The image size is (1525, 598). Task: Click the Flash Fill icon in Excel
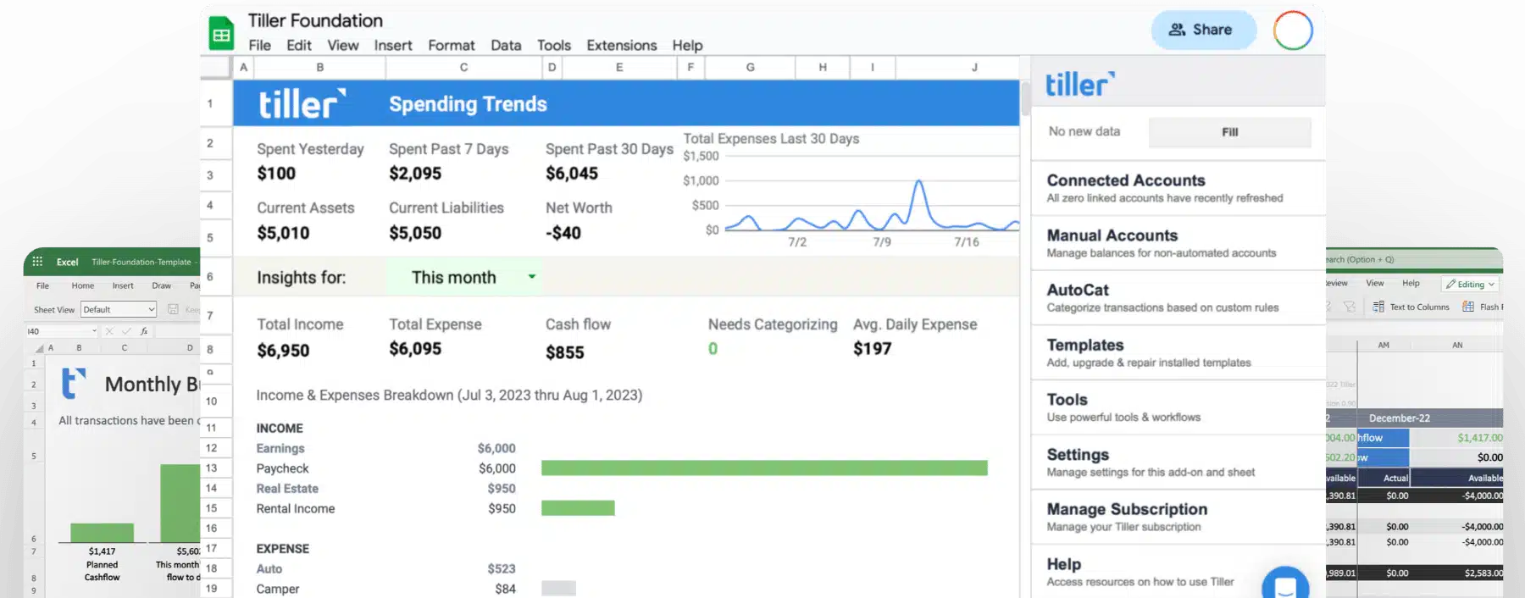point(1468,307)
